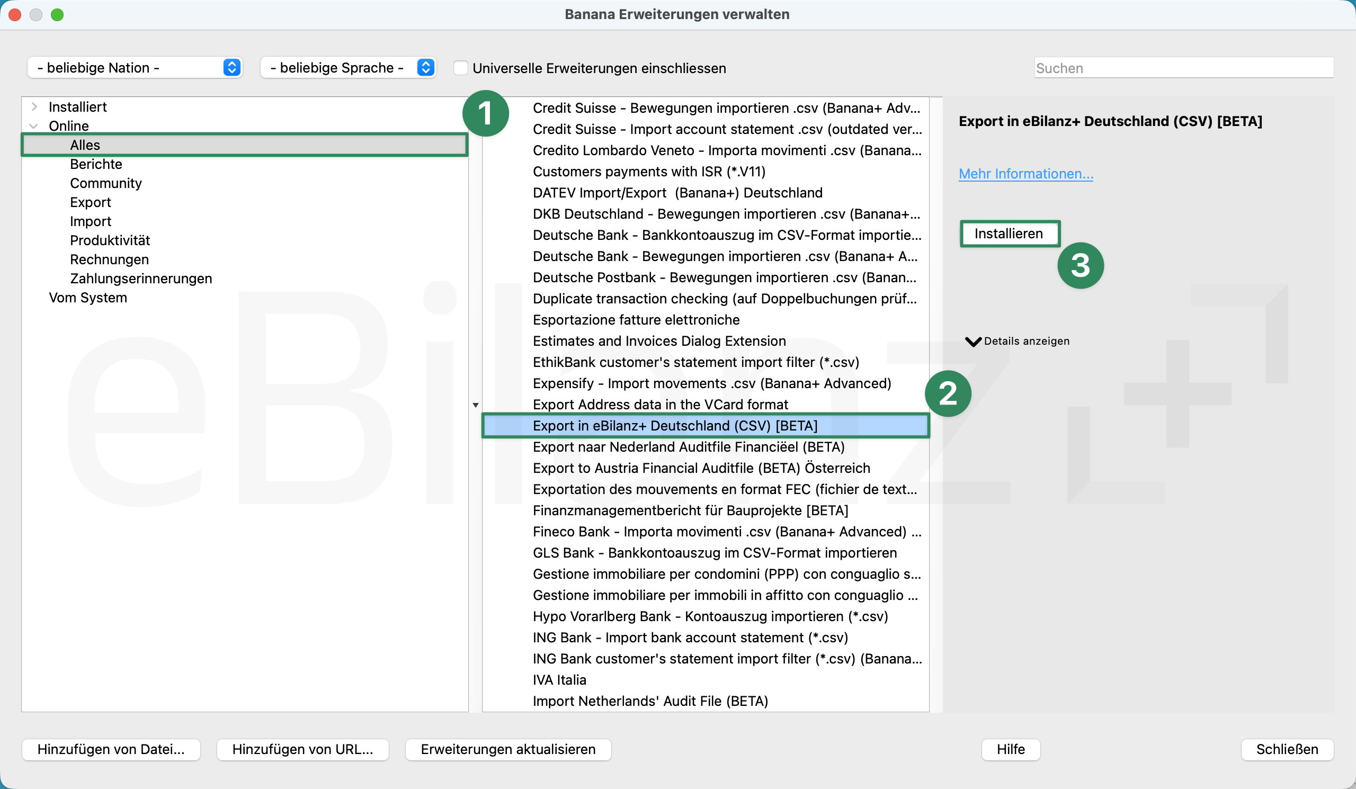Select the 'Community' category
The image size is (1356, 789).
[x=106, y=183]
